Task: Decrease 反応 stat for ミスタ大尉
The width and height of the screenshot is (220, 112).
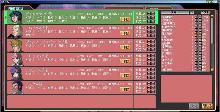Action: click(x=153, y=91)
